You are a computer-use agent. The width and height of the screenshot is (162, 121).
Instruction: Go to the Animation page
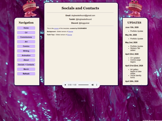tap(26, 56)
